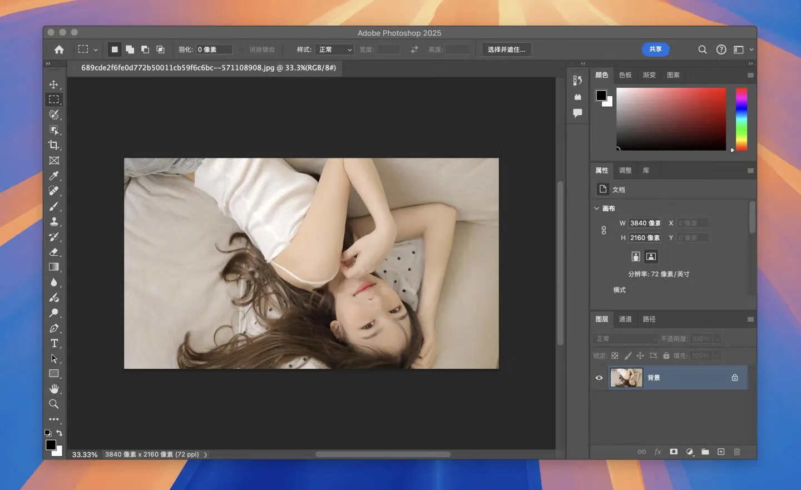The image size is (801, 490).
Task: Unlock the 背景 layer lock
Action: pyautogui.click(x=734, y=378)
